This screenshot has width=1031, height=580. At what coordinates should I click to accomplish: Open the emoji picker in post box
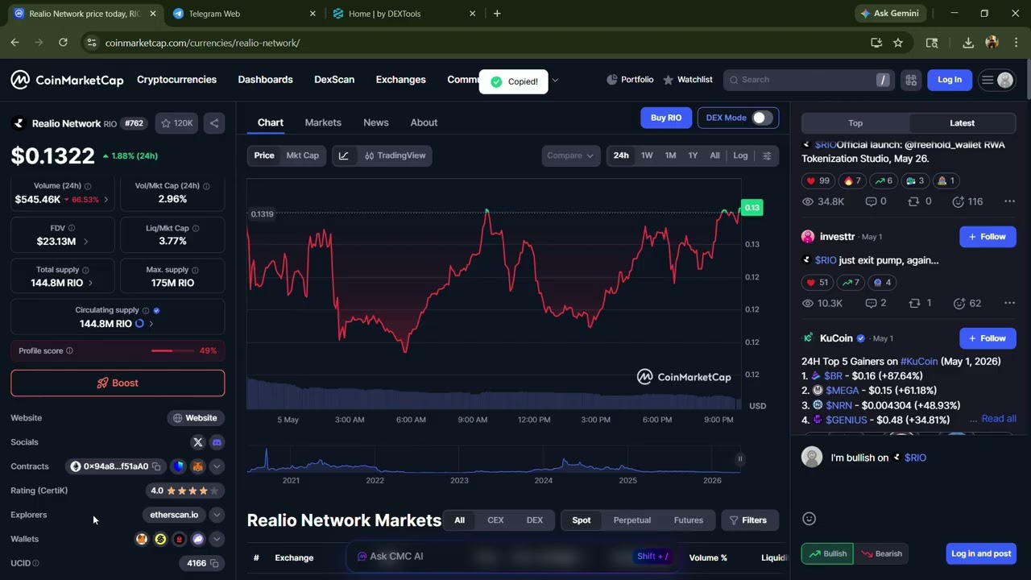(809, 519)
